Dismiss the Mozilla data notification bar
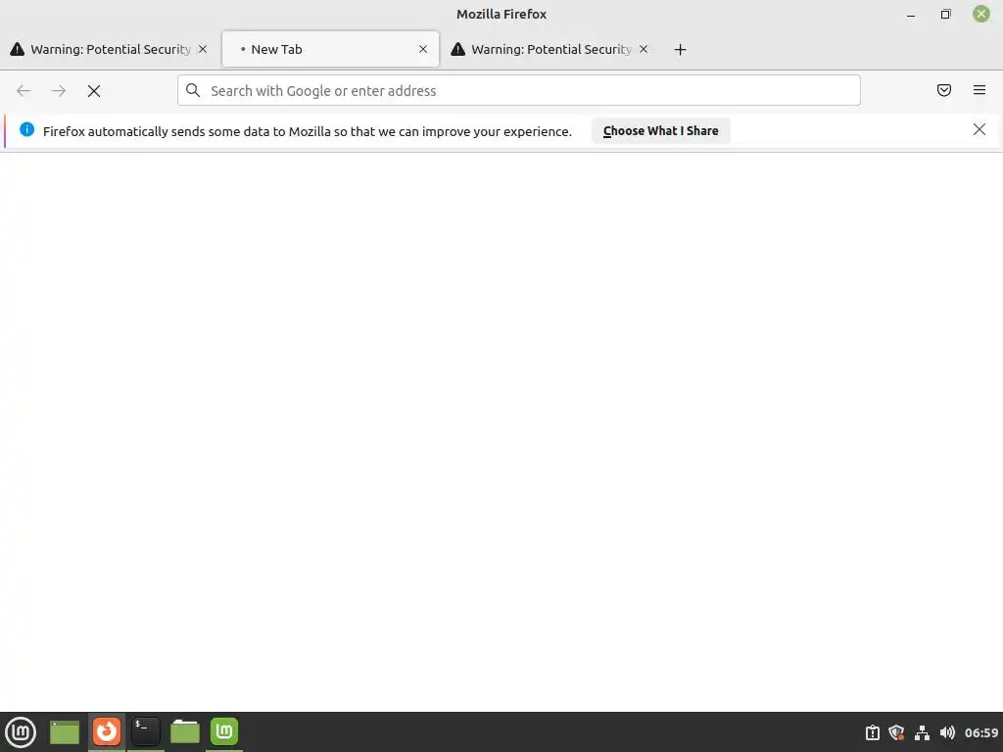 pyautogui.click(x=979, y=130)
